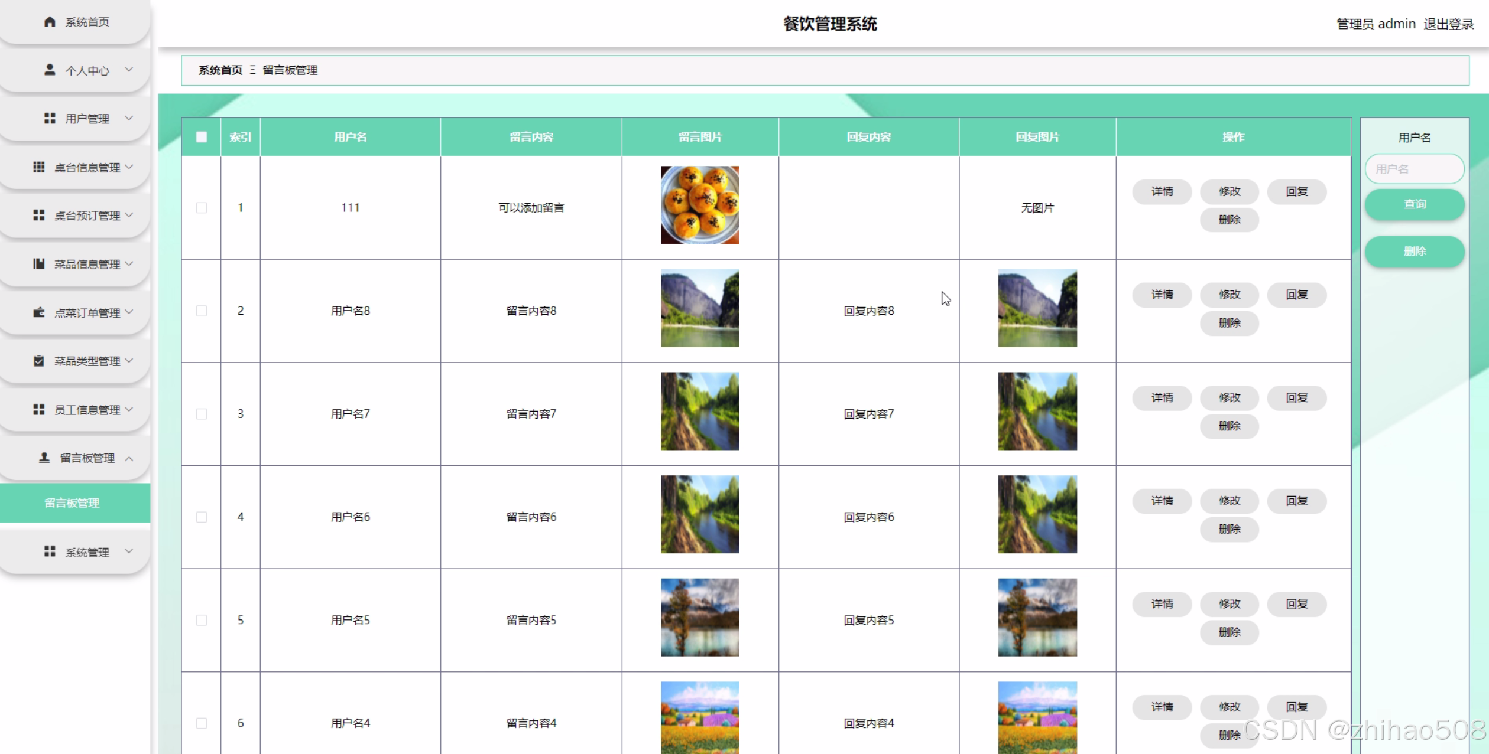Expand the 桌台信息管理 chevron
1489x754 pixels.
point(129,167)
